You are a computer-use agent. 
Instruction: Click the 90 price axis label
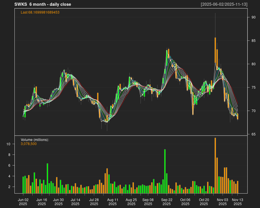[x=253, y=17]
